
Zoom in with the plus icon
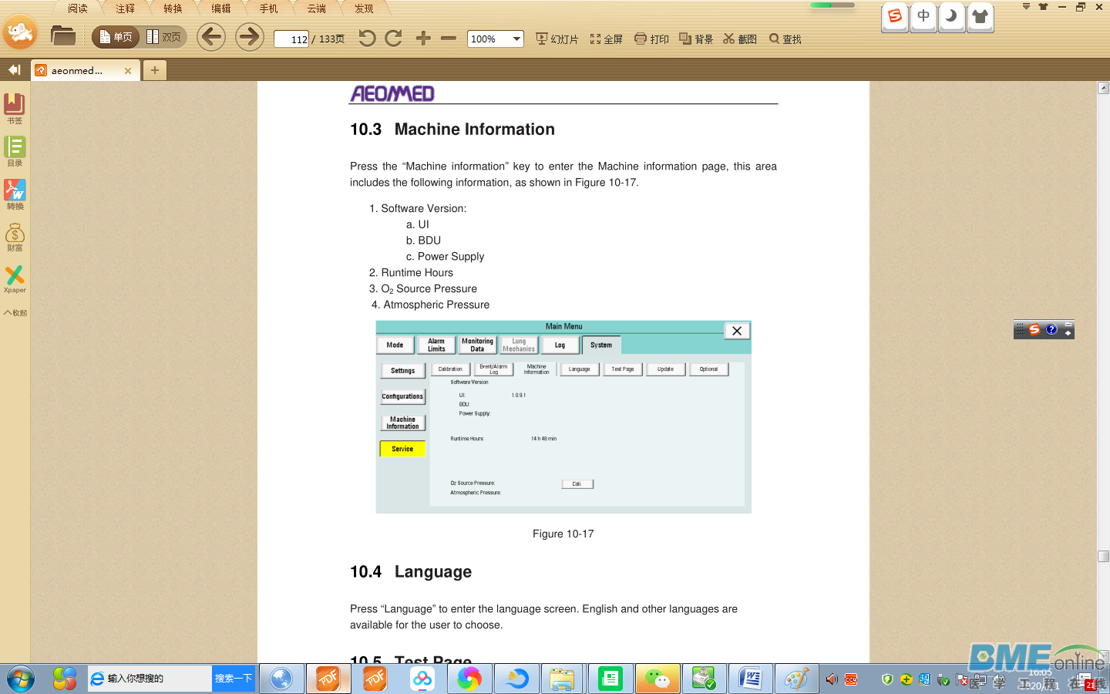[423, 39]
